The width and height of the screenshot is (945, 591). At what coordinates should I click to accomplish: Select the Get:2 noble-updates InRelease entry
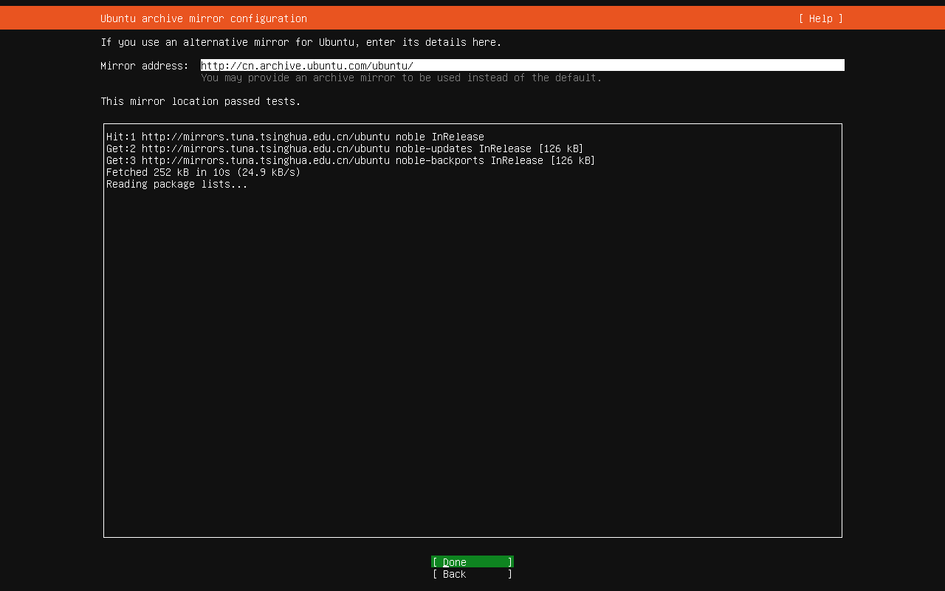[344, 148]
